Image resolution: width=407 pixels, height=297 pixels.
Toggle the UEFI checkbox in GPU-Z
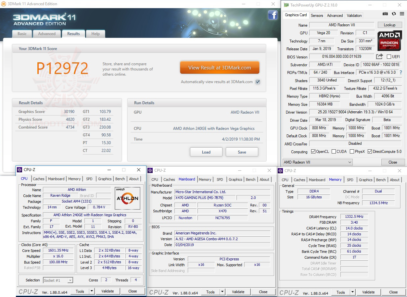389,57
